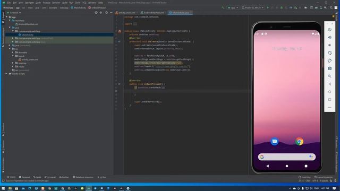Screen dimensions: 340x191
Task: Tap the Google Assistant icon in search bar
Action: tap(311, 157)
